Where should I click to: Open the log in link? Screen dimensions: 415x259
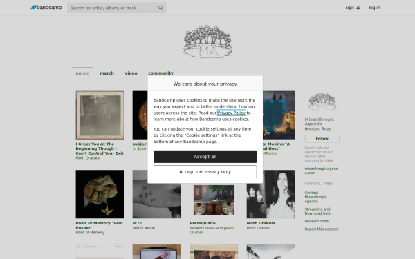pyautogui.click(x=374, y=8)
